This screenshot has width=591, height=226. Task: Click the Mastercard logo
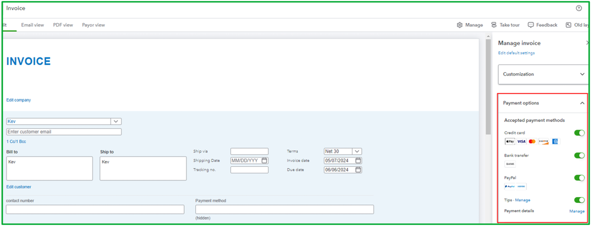pyautogui.click(x=532, y=141)
